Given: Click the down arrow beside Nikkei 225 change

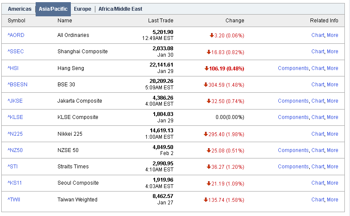Looking at the screenshot, I should pyautogui.click(x=206, y=134).
